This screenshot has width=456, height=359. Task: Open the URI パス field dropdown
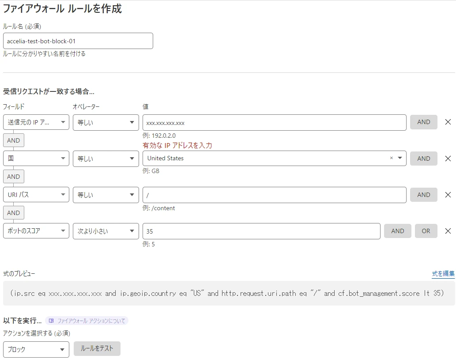coord(36,195)
